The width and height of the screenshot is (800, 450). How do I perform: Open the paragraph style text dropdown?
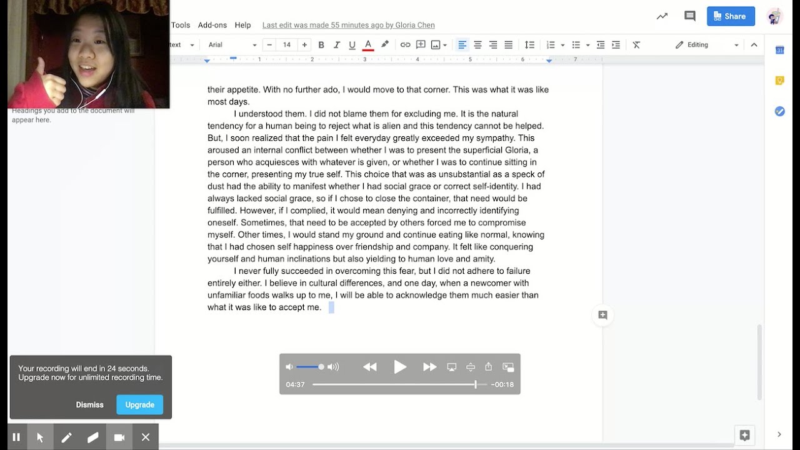click(x=182, y=45)
